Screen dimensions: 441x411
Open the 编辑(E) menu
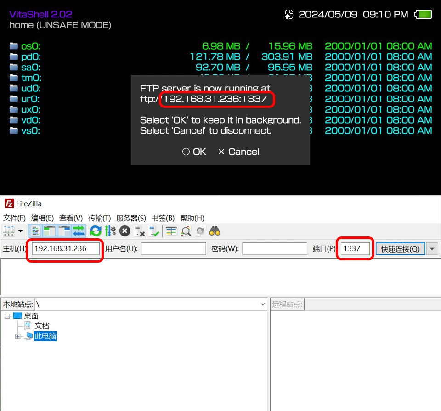click(x=42, y=218)
